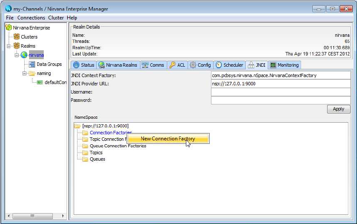Click the left panel horizontal scrollbar thumb
The width and height of the screenshot is (357, 224).
pyautogui.click(x=32, y=216)
